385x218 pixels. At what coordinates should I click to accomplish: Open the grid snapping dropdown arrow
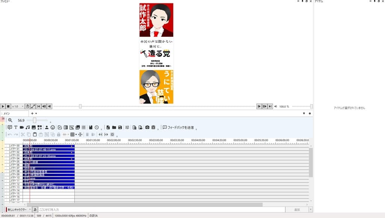coord(76,134)
